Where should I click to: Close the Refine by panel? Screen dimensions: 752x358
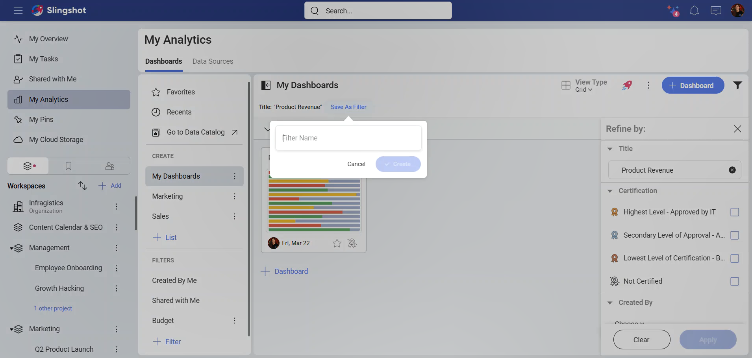coord(737,129)
